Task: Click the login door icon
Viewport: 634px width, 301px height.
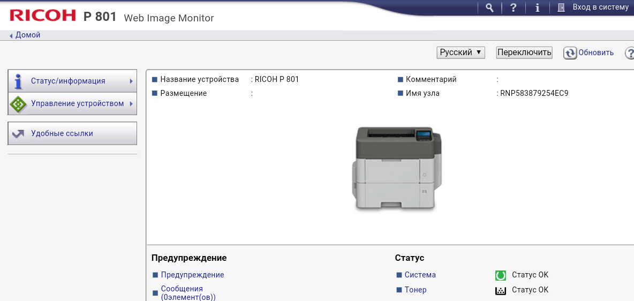Action: (x=561, y=7)
